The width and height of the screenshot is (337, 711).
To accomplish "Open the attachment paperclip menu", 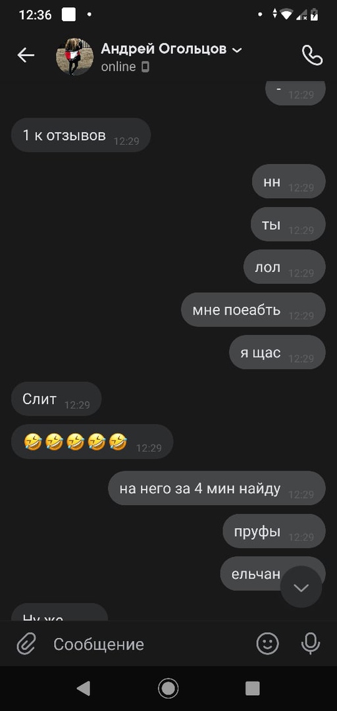I will pos(26,643).
